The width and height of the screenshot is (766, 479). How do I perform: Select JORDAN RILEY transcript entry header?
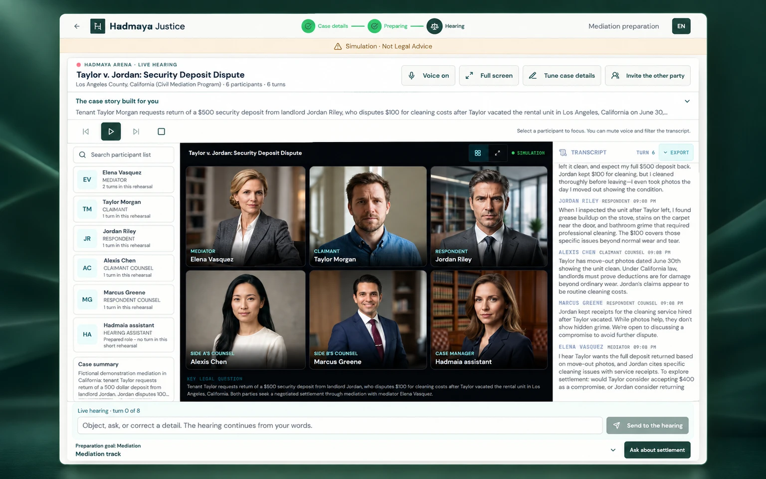click(x=607, y=201)
